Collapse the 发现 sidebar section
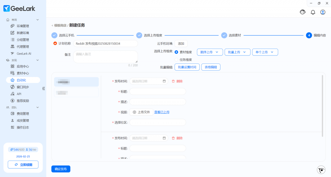Viewport: 331px width, 177px height. (x=37, y=60)
